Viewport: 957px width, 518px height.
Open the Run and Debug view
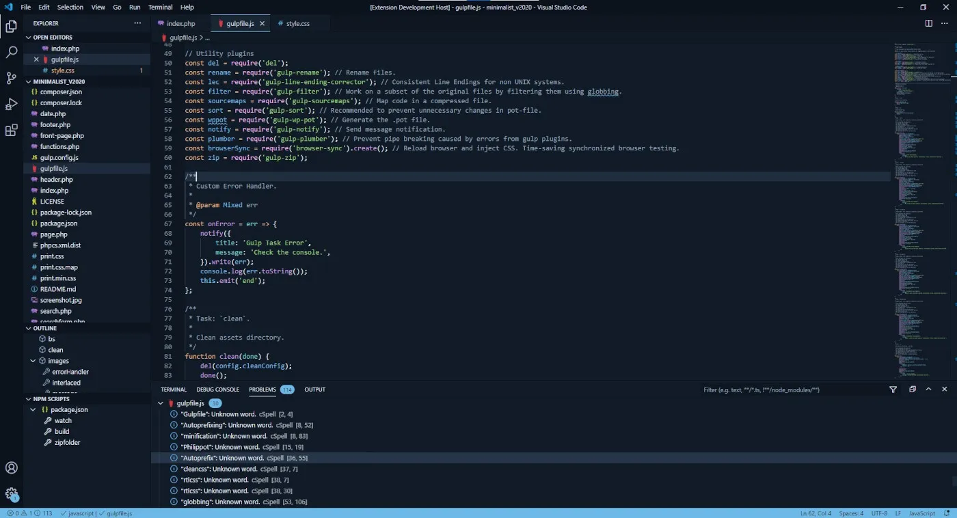coord(12,104)
